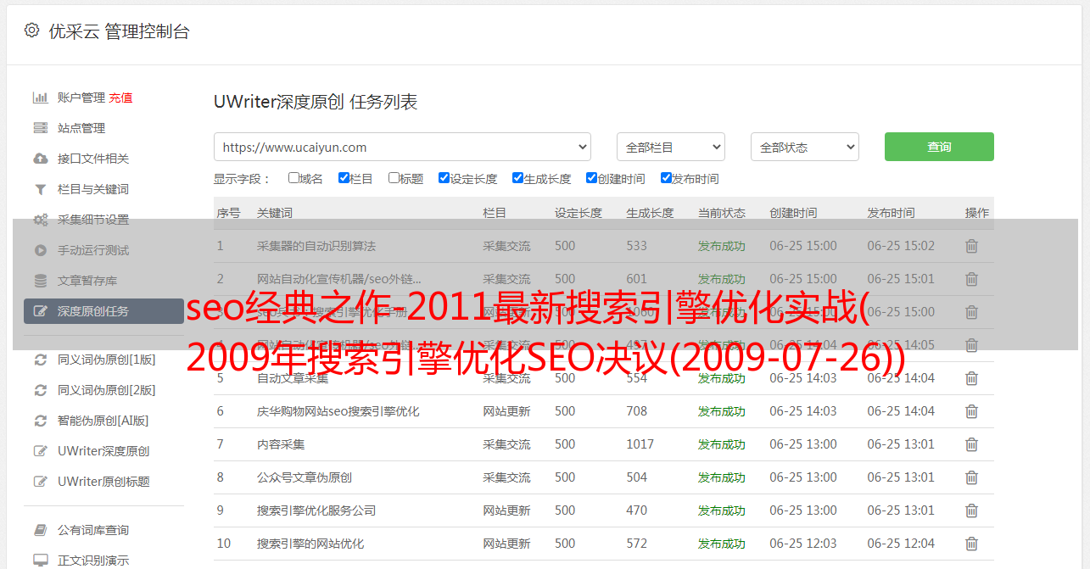Click the 同义词伪原创[1版] refresh icon
1090x569 pixels.
(x=40, y=360)
